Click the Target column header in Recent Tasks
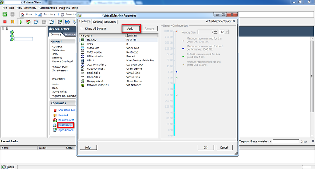315x169 pixels. click(51, 148)
